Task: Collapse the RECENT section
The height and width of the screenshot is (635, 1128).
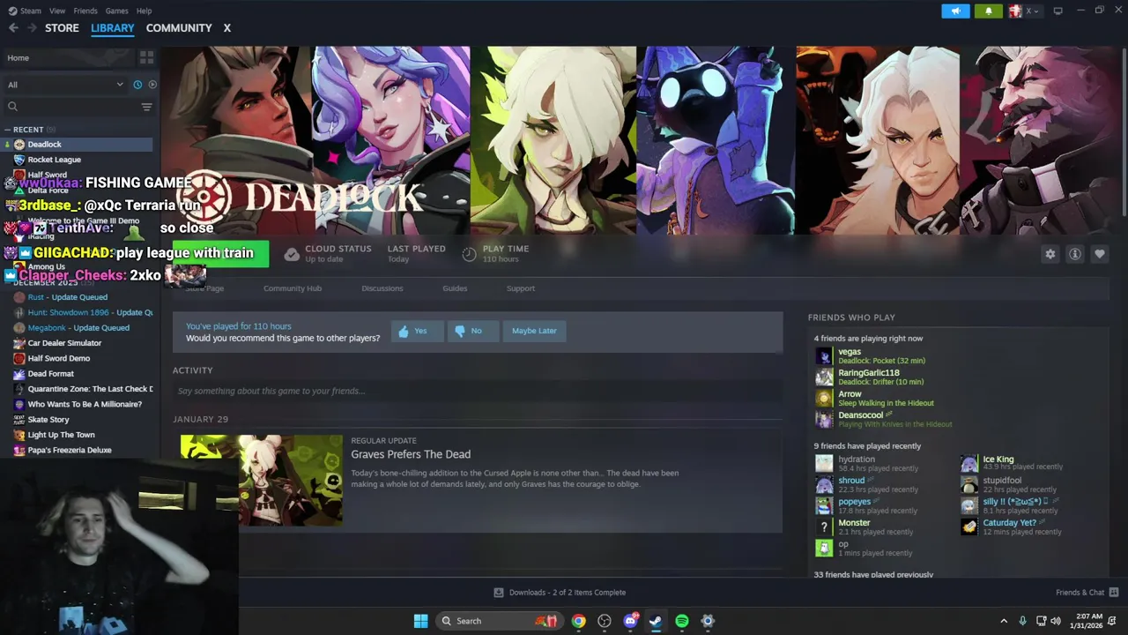Action: tap(28, 130)
